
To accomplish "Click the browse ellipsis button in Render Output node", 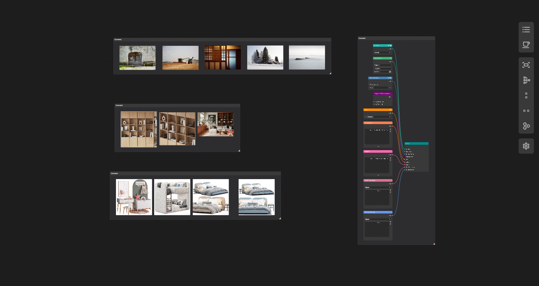I will [x=390, y=87].
